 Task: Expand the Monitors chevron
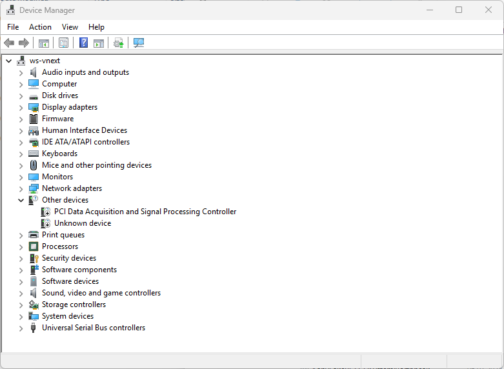pyautogui.click(x=21, y=177)
